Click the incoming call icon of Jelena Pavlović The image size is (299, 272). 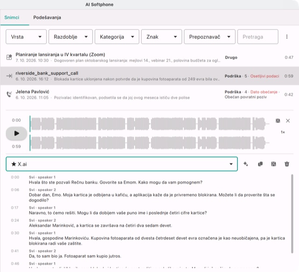click(x=9, y=94)
